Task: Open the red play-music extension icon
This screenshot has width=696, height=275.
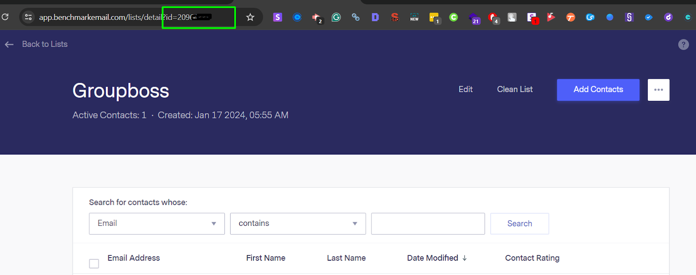Action: [551, 17]
